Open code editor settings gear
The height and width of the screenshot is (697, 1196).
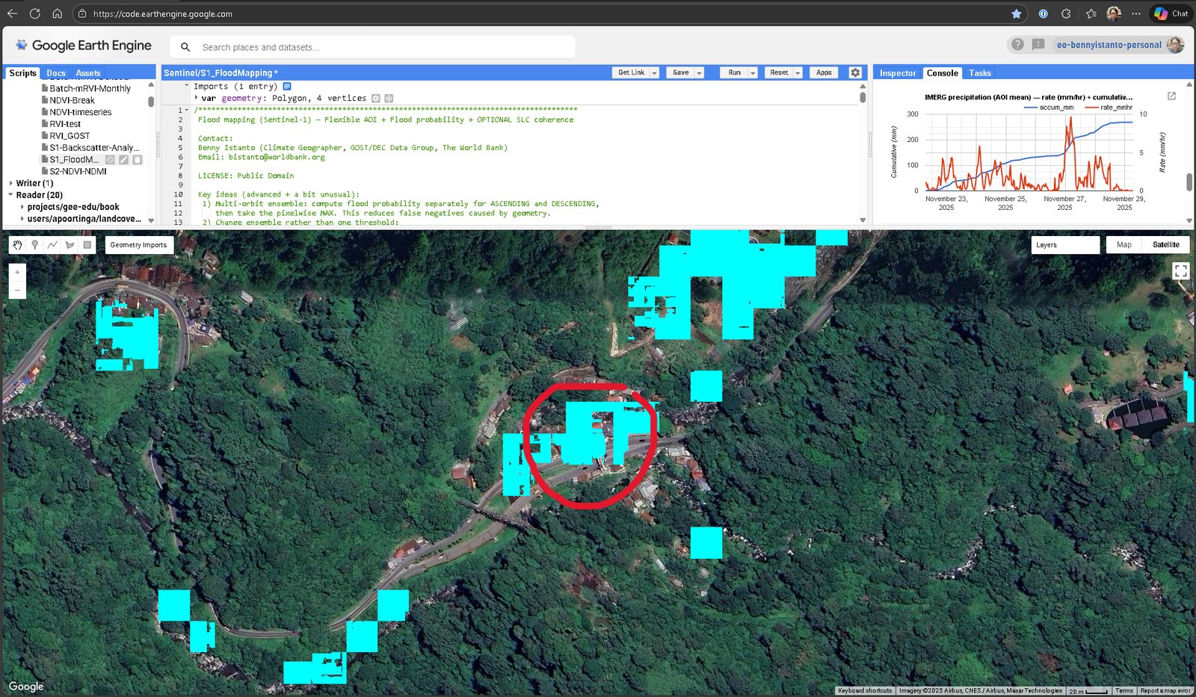pyautogui.click(x=855, y=72)
